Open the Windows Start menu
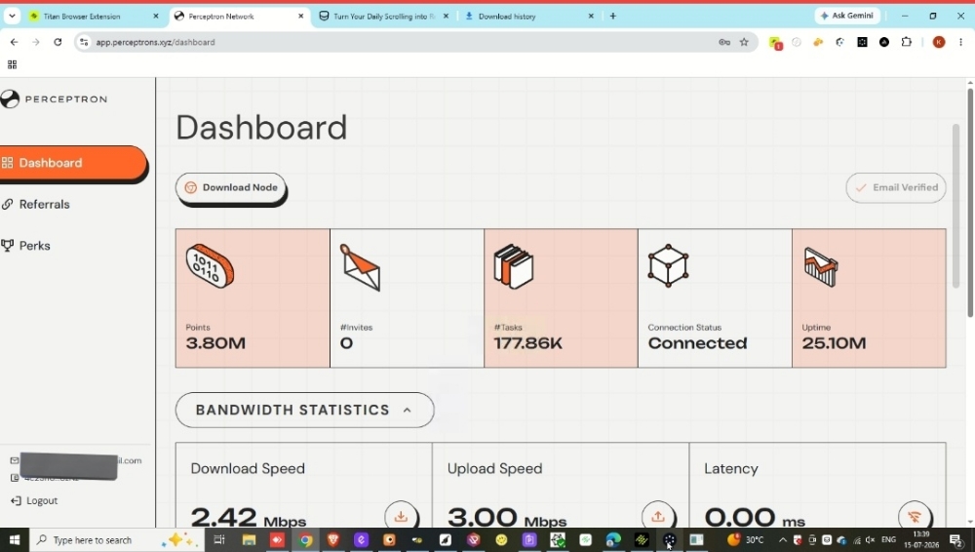Screen dimensions: 975x552 (x=14, y=539)
